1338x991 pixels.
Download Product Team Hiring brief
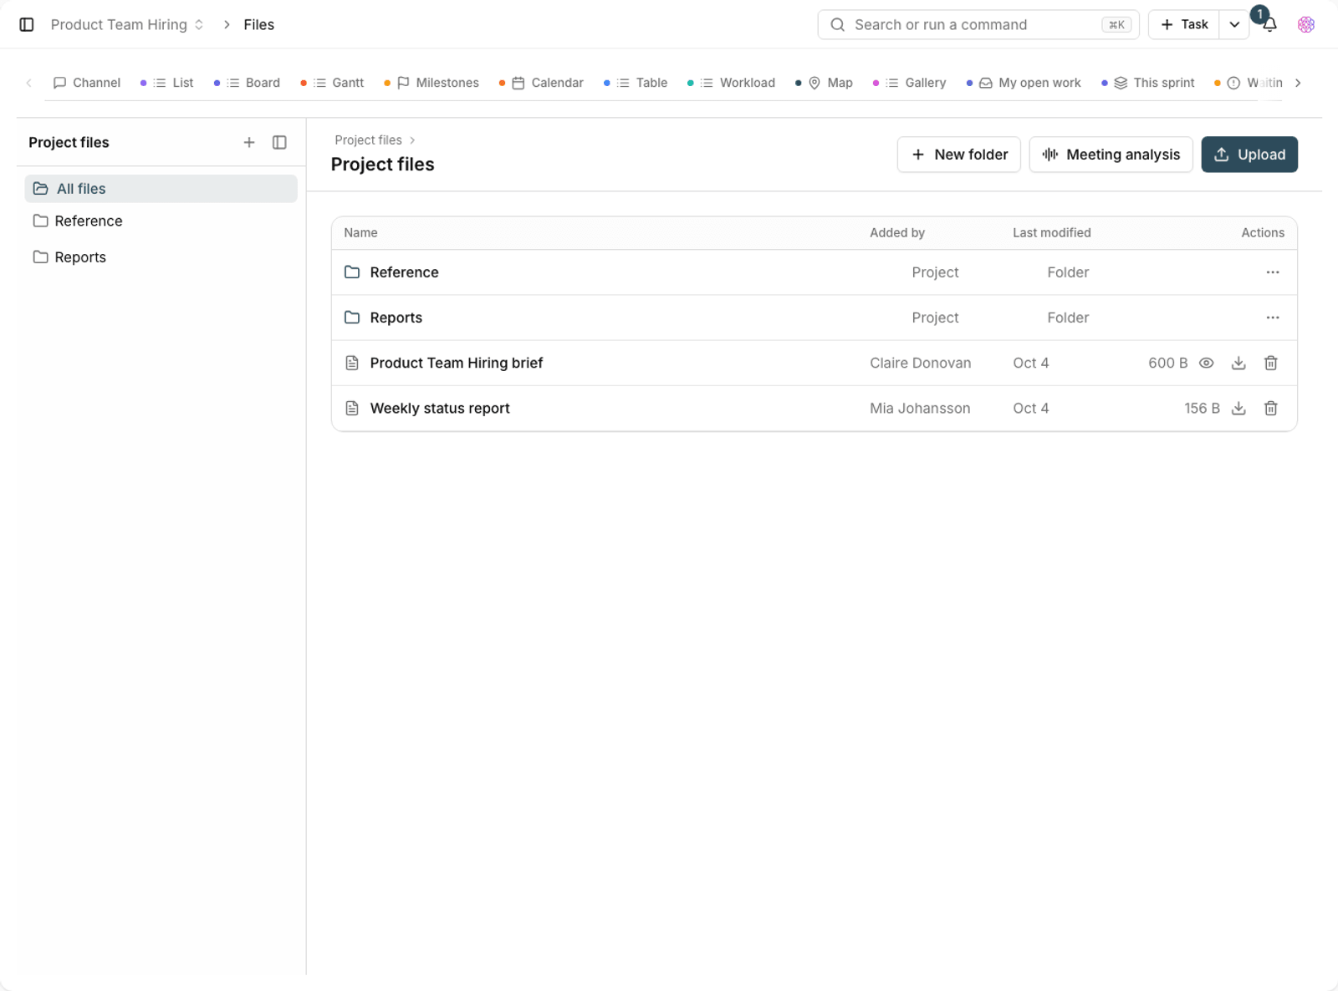(x=1238, y=363)
